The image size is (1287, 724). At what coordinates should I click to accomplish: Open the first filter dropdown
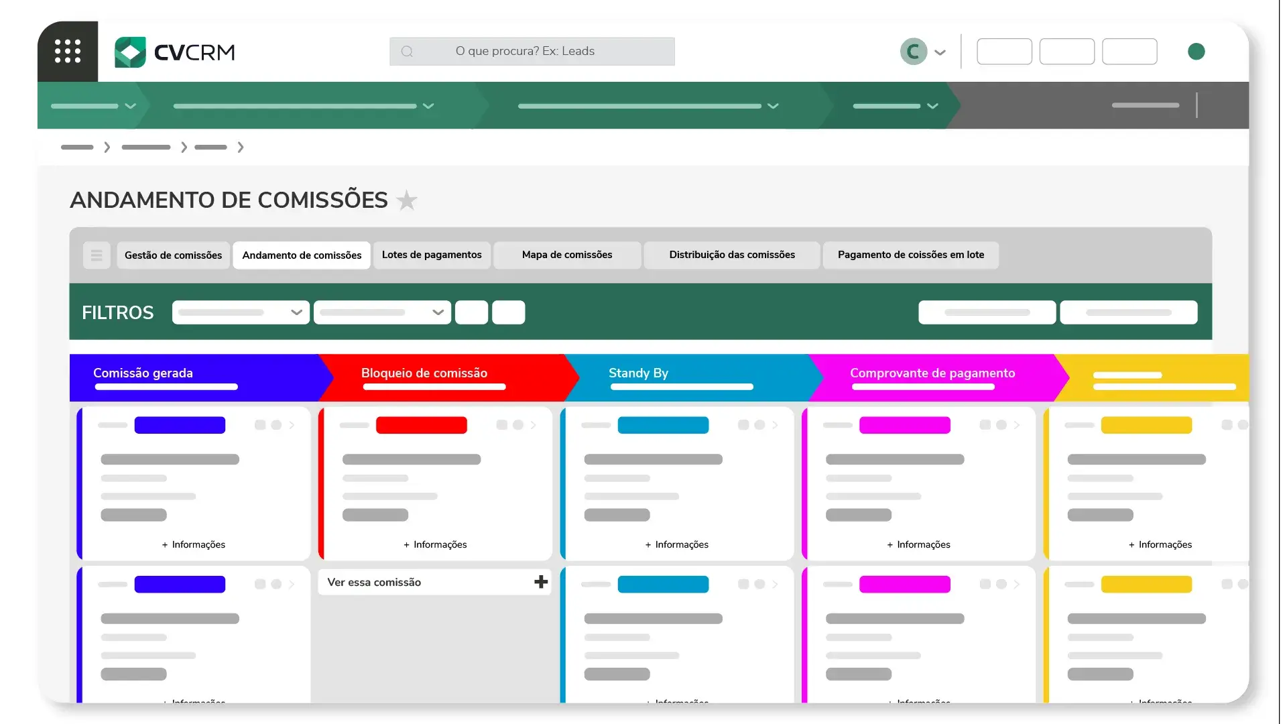pyautogui.click(x=241, y=312)
